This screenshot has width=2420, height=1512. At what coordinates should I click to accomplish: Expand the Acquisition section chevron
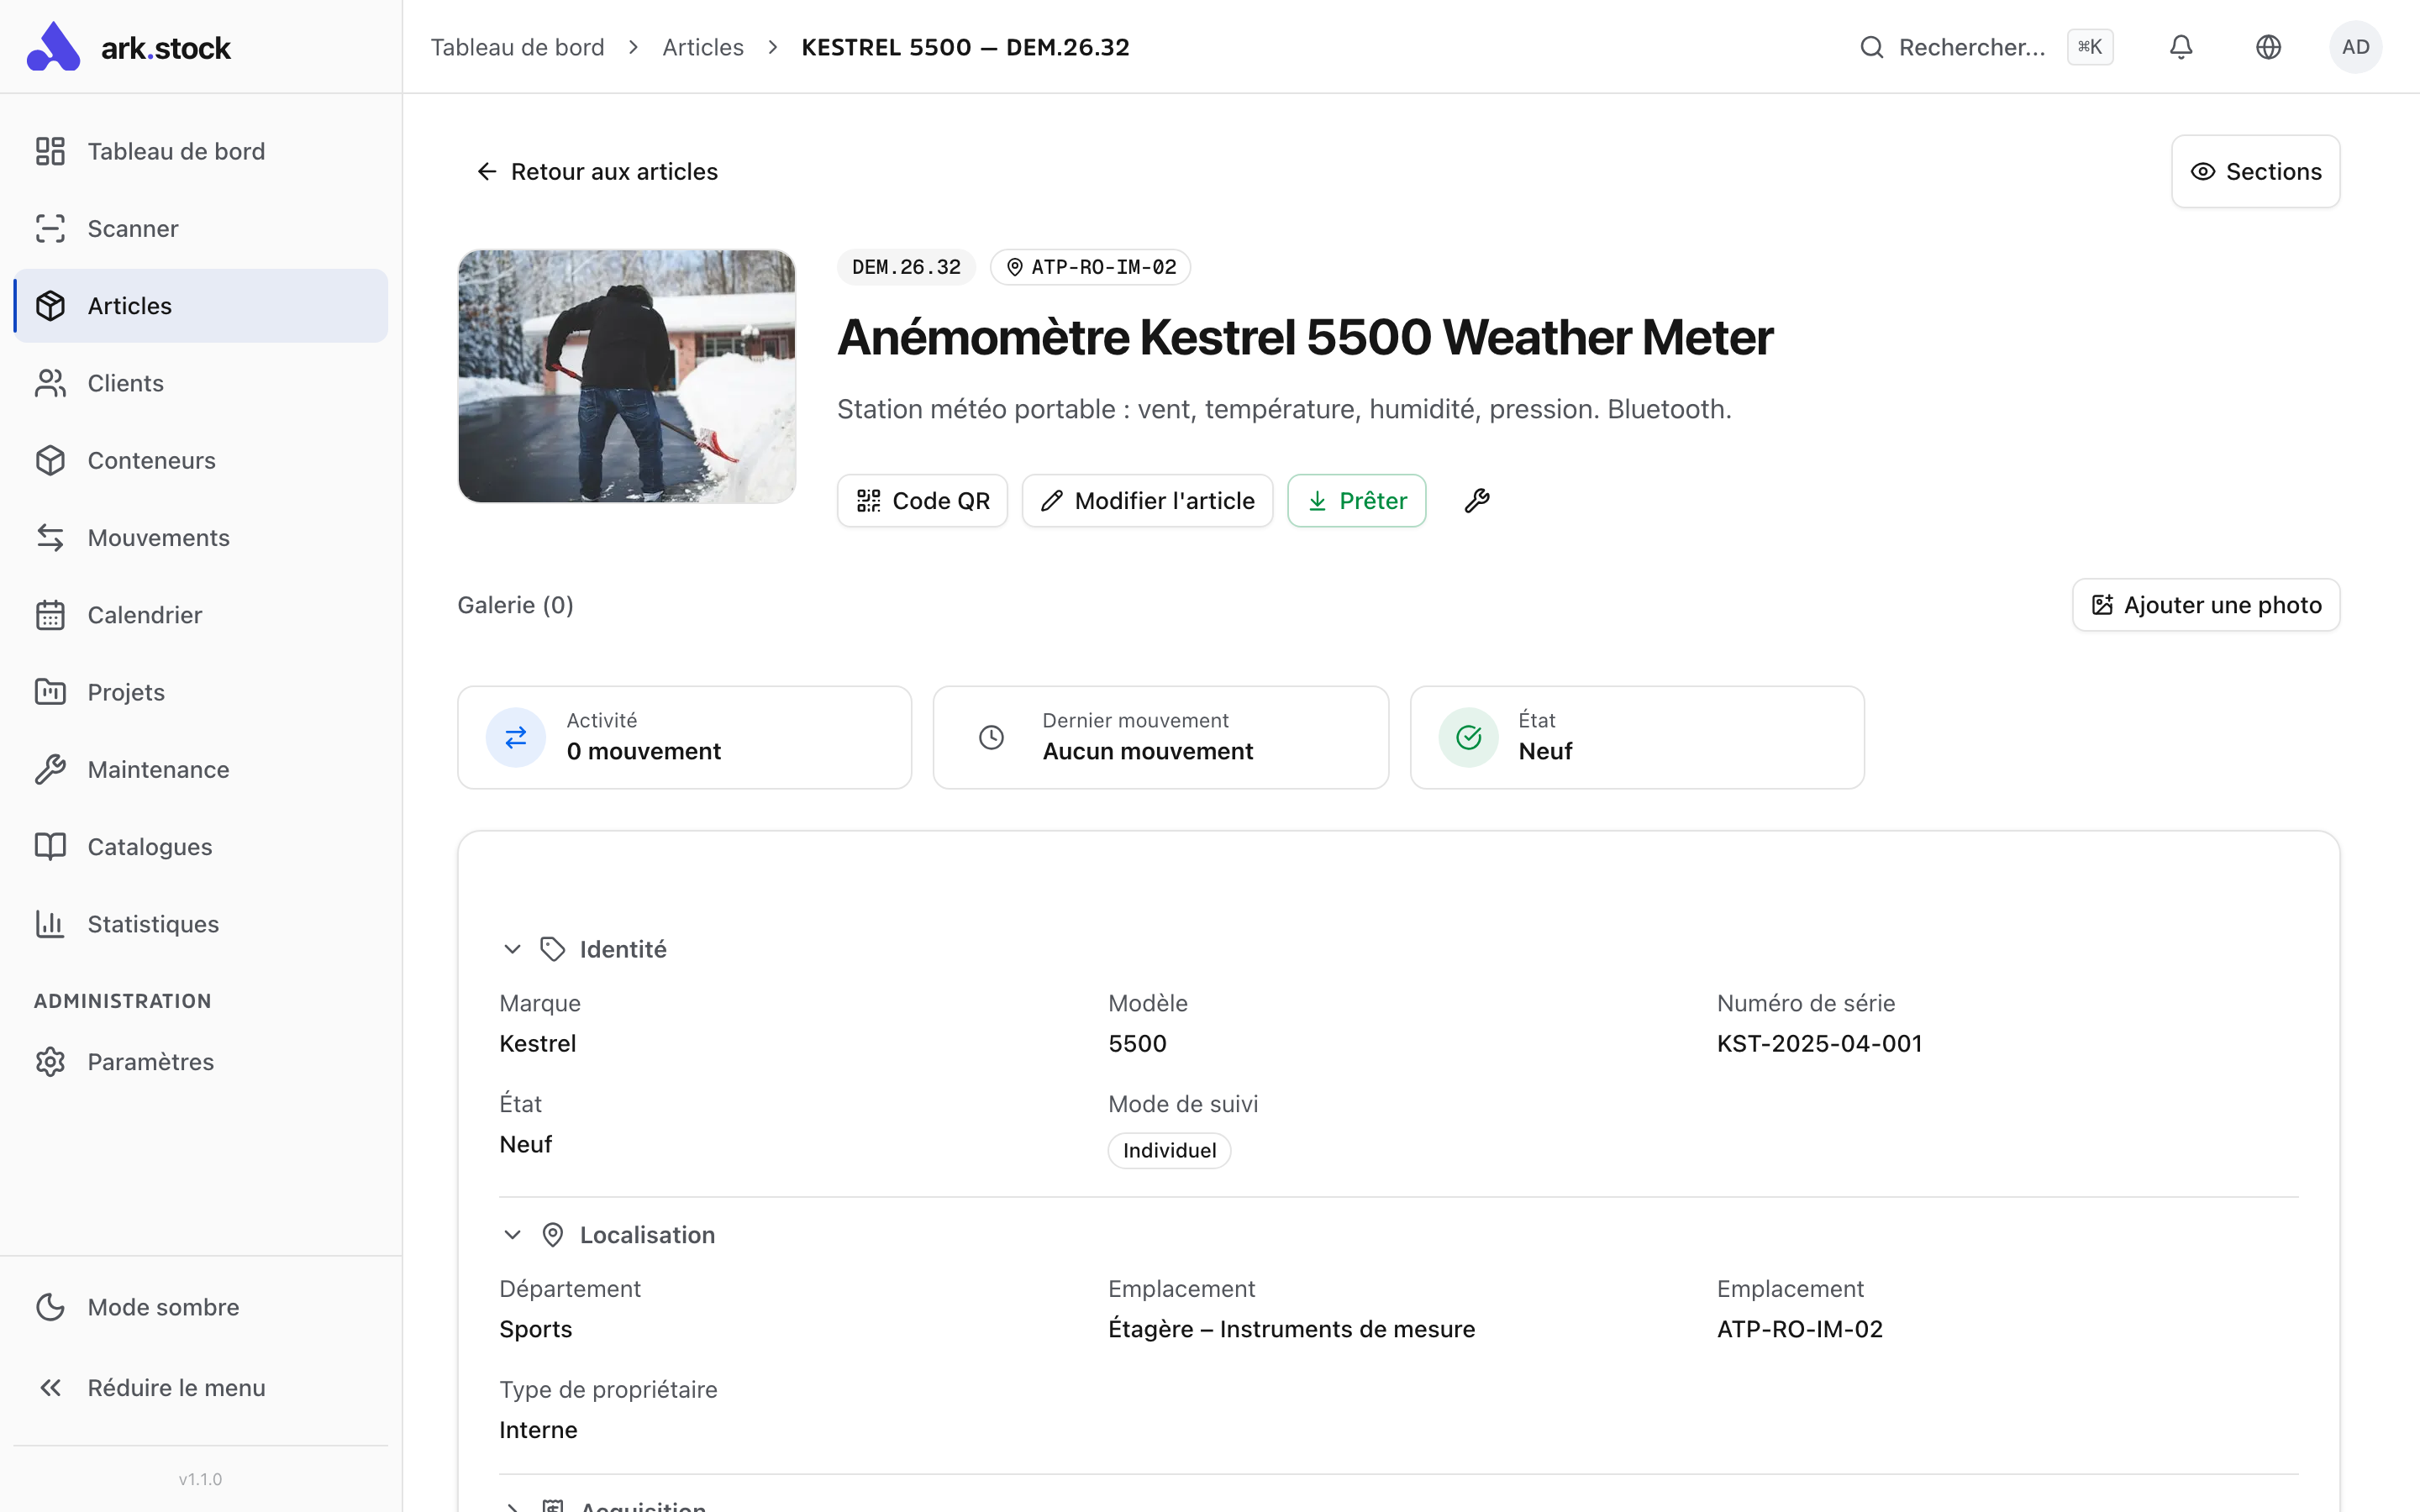click(512, 1506)
